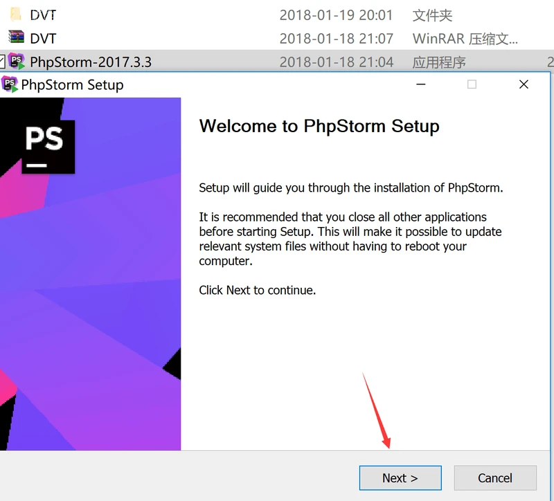Click the date 2018-01-18 21:07
The image size is (554, 501).
click(336, 39)
